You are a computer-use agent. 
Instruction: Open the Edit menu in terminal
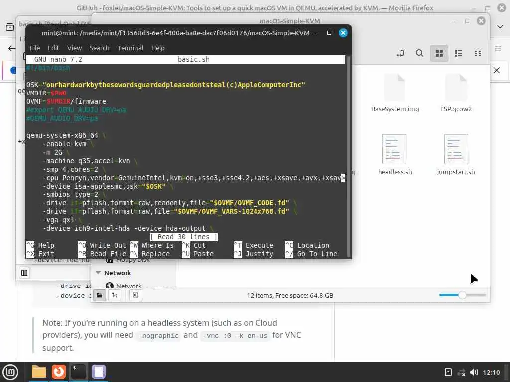53,48
